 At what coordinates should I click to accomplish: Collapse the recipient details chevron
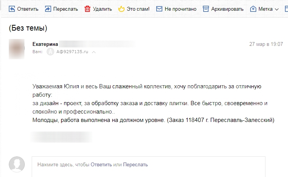[x=94, y=52]
